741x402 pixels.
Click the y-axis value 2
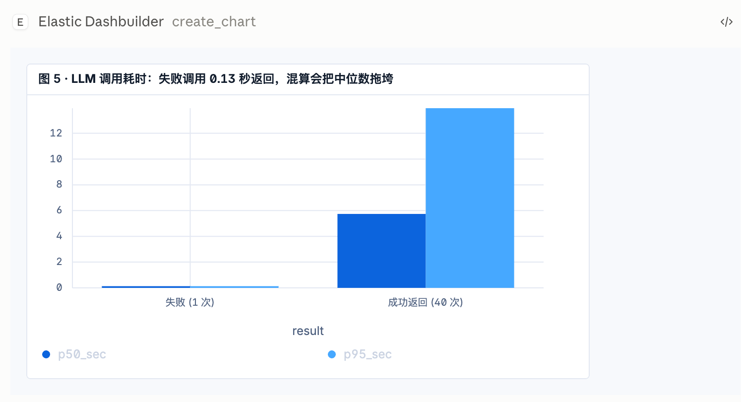pos(60,262)
